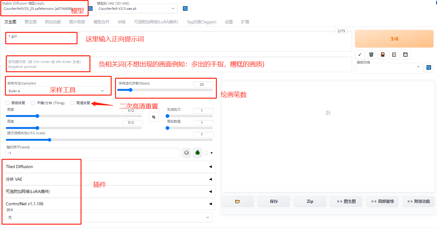
Task: Refresh the SD VAE model list
Action: coord(185,9)
